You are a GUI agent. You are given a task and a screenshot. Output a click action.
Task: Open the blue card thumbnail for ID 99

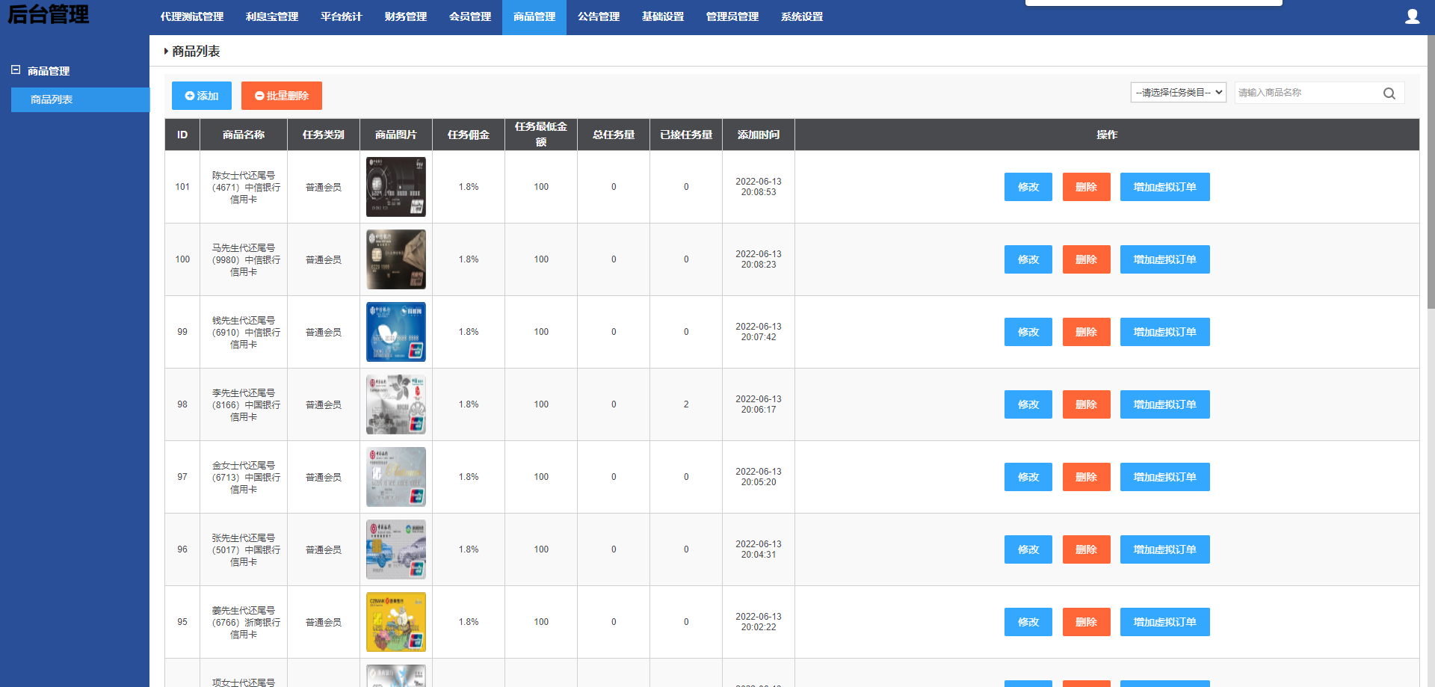tap(396, 332)
